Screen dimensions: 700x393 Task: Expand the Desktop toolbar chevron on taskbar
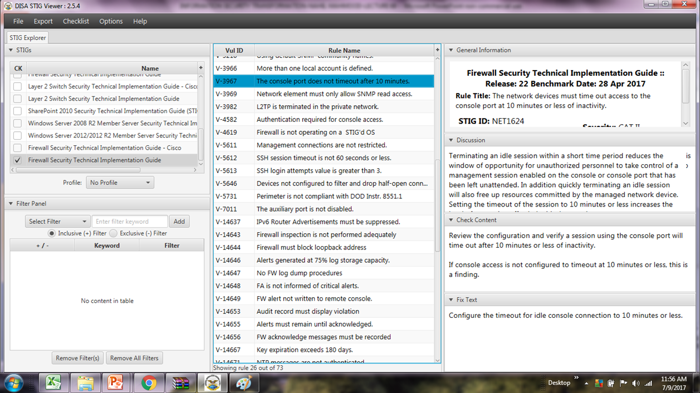coord(576,378)
